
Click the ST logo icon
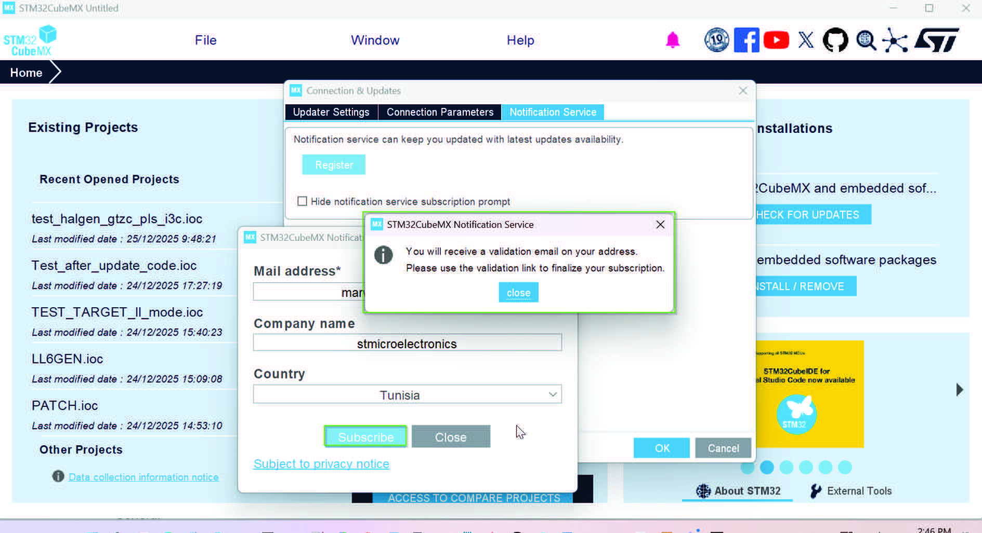click(937, 40)
